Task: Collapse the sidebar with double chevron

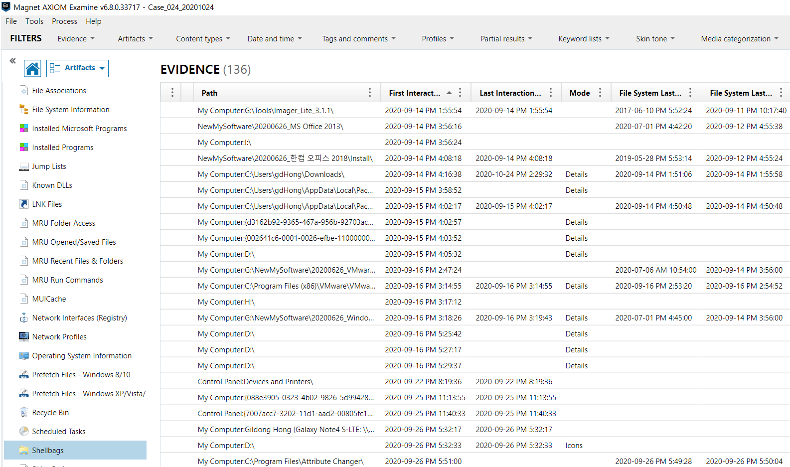Action: (x=12, y=61)
